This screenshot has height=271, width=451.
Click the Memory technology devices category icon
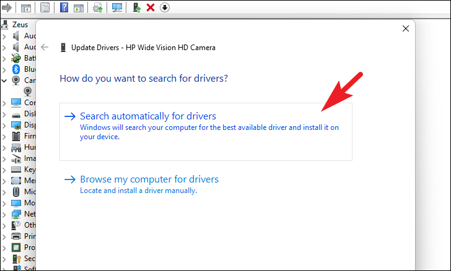(x=16, y=181)
